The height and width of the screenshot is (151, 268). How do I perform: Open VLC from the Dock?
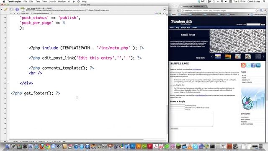click(190, 146)
